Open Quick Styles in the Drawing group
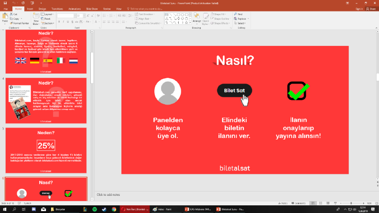 pos(206,19)
